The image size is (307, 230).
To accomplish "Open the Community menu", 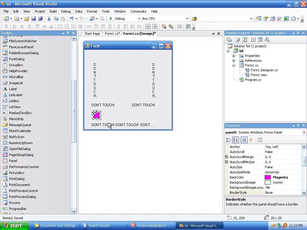I will (139, 11).
